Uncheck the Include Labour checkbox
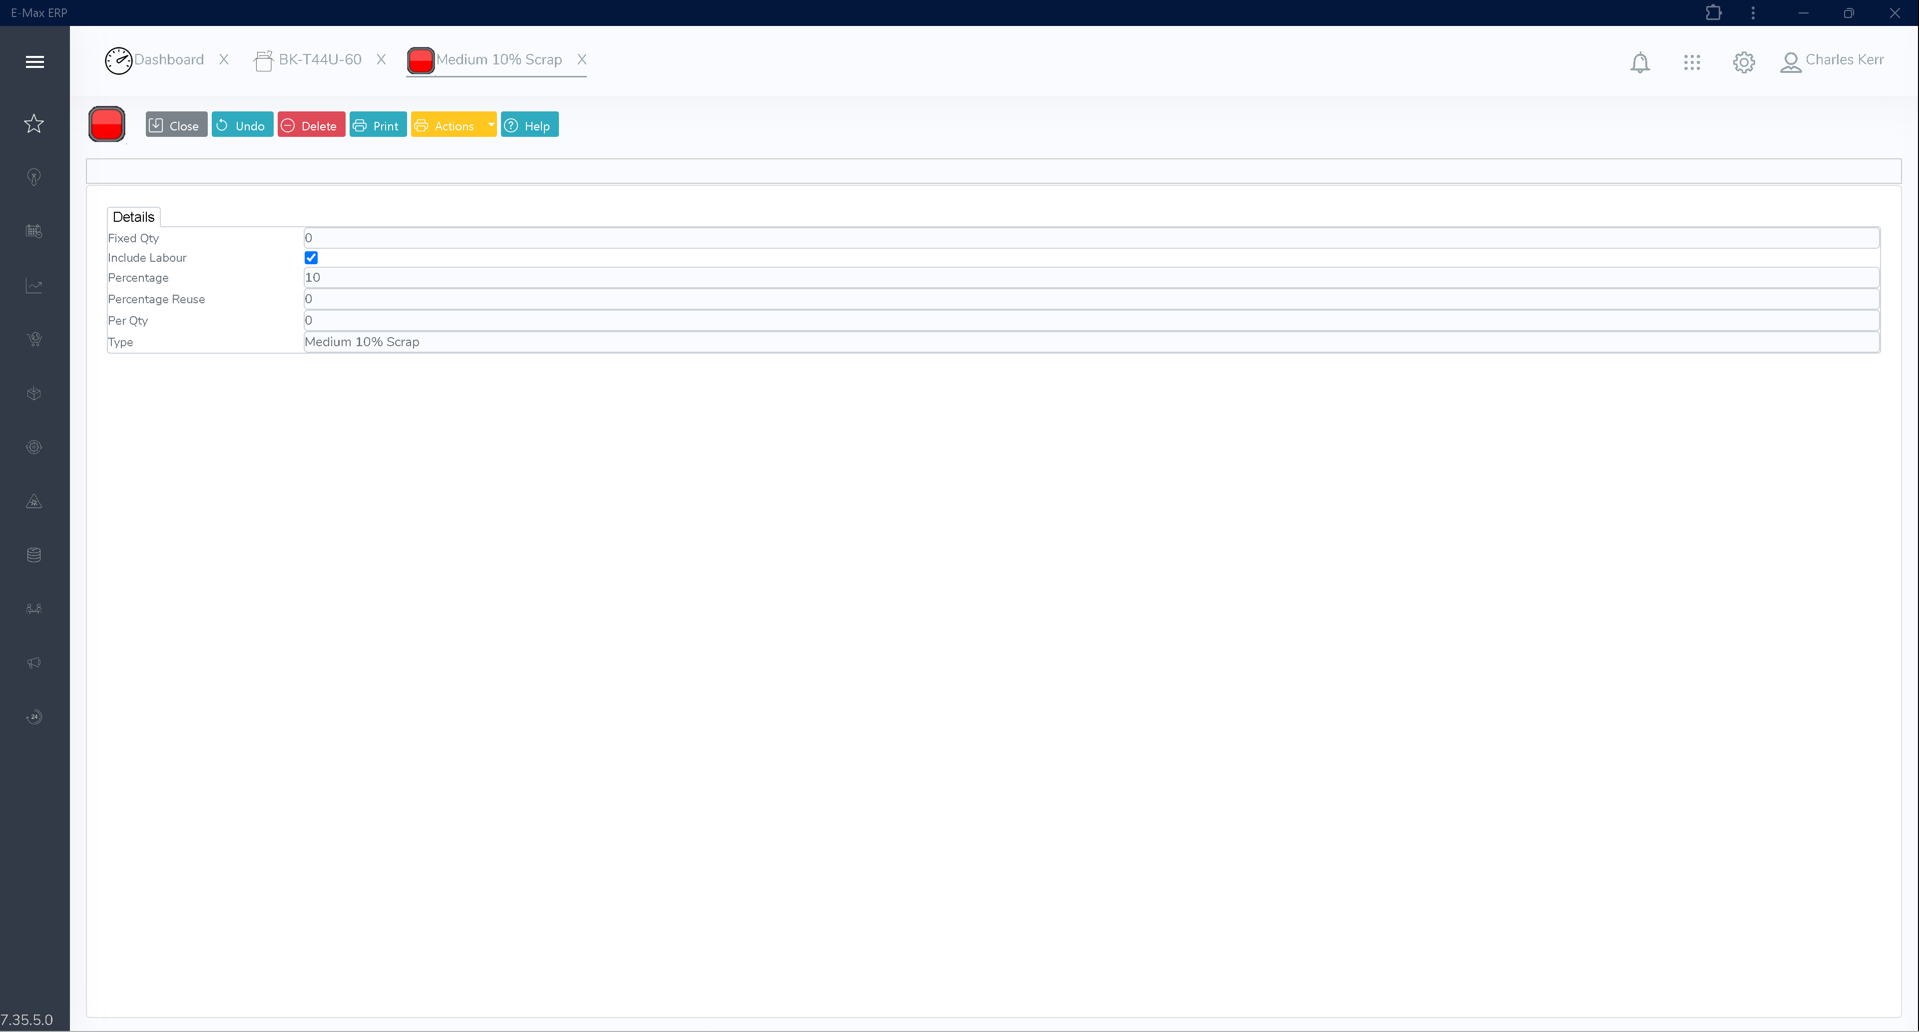Viewport: 1919px width, 1032px height. point(311,257)
